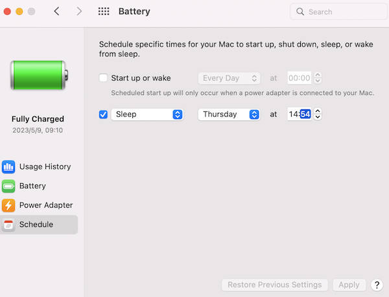Show all preferences grid icon
Image resolution: width=389 pixels, height=297 pixels.
click(x=103, y=12)
